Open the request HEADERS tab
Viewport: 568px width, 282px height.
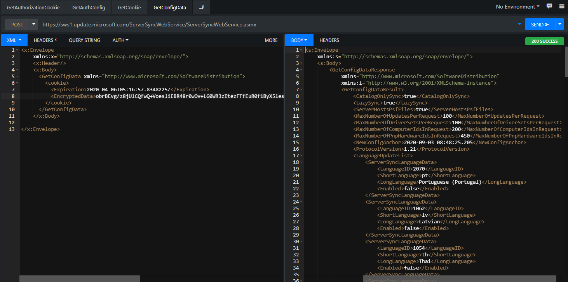coord(45,40)
